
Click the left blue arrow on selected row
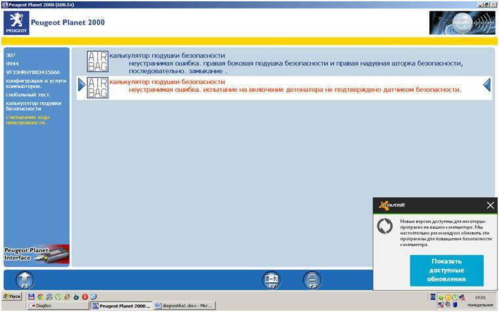pyautogui.click(x=82, y=85)
